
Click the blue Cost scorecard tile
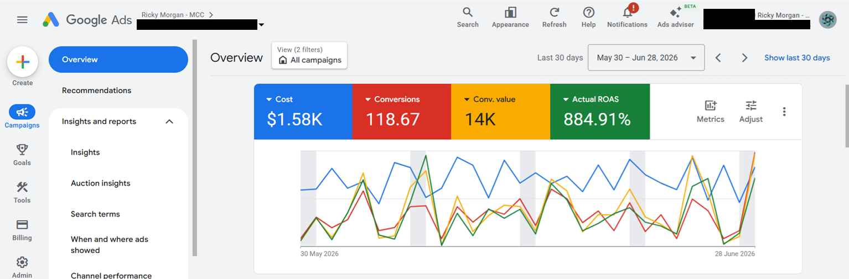click(303, 112)
